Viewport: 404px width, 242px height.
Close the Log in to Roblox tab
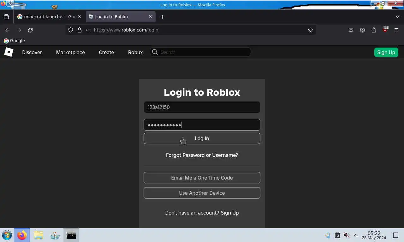tap(151, 17)
